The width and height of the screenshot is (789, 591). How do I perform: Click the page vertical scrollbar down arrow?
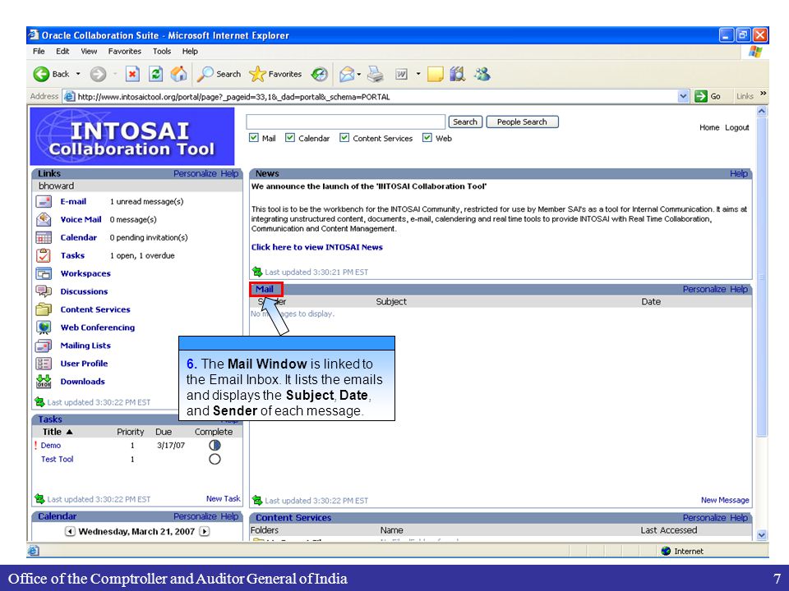pyautogui.click(x=763, y=535)
